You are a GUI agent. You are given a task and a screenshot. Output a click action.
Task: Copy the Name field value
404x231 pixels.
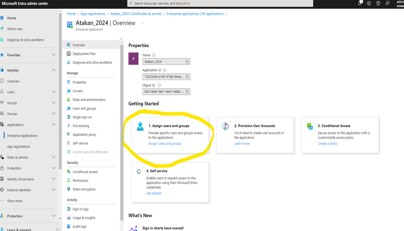pyautogui.click(x=187, y=62)
